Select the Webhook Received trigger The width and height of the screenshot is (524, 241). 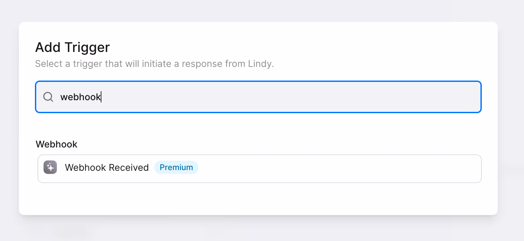click(x=260, y=169)
